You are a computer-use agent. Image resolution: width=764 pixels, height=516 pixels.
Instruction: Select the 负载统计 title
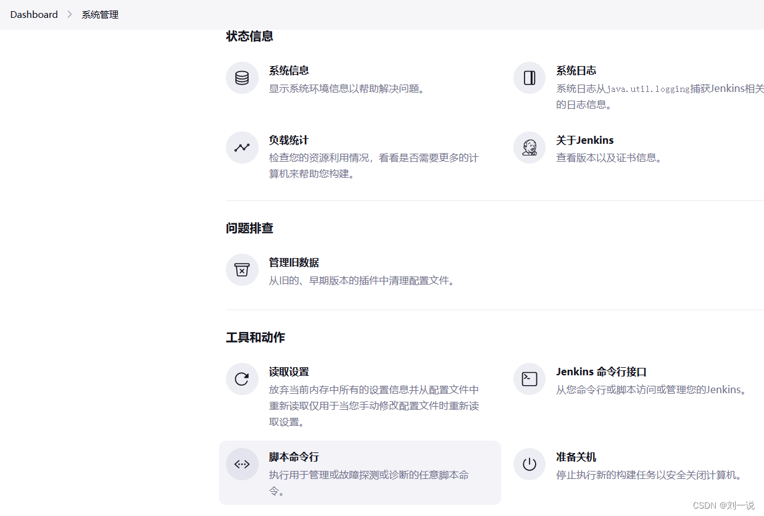289,141
